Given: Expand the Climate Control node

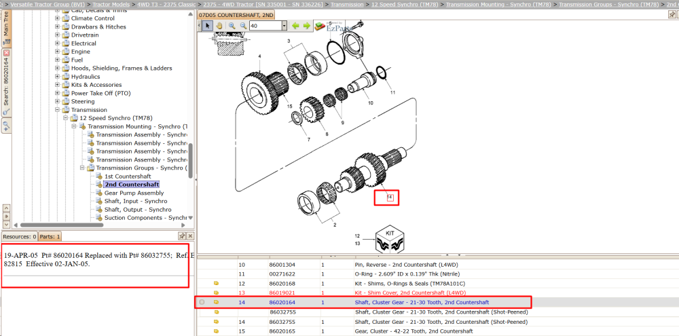Looking at the screenshot, I should click(57, 18).
